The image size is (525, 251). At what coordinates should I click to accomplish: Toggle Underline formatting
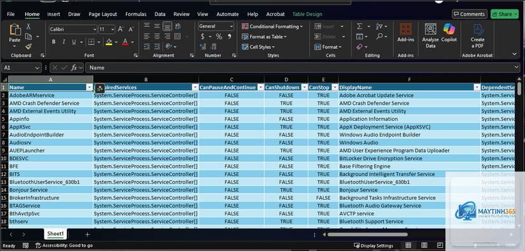tap(73, 42)
